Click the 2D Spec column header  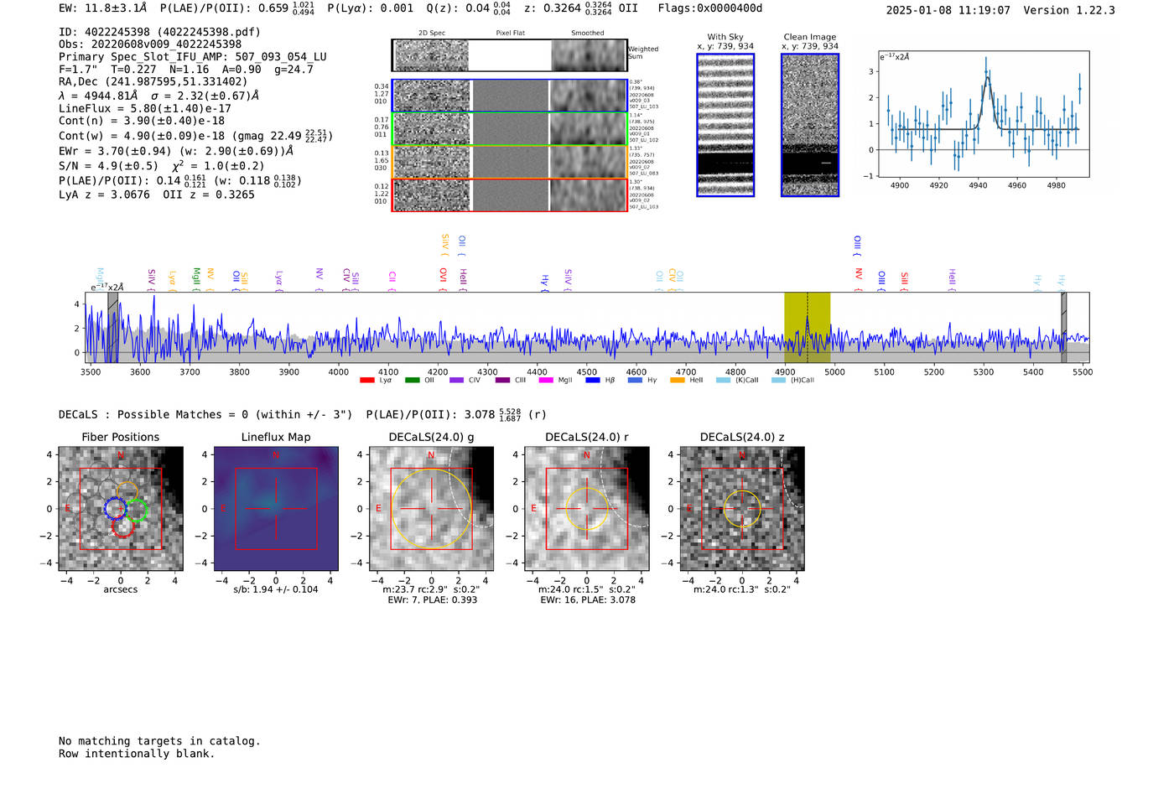pos(432,33)
